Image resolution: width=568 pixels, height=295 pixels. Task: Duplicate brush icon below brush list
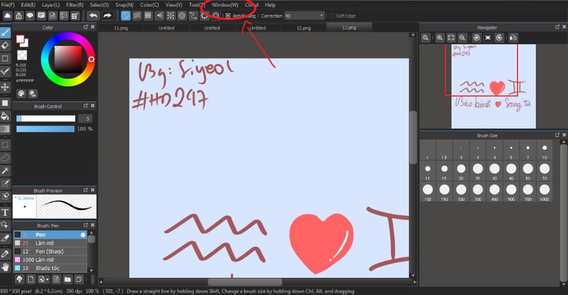click(79, 279)
